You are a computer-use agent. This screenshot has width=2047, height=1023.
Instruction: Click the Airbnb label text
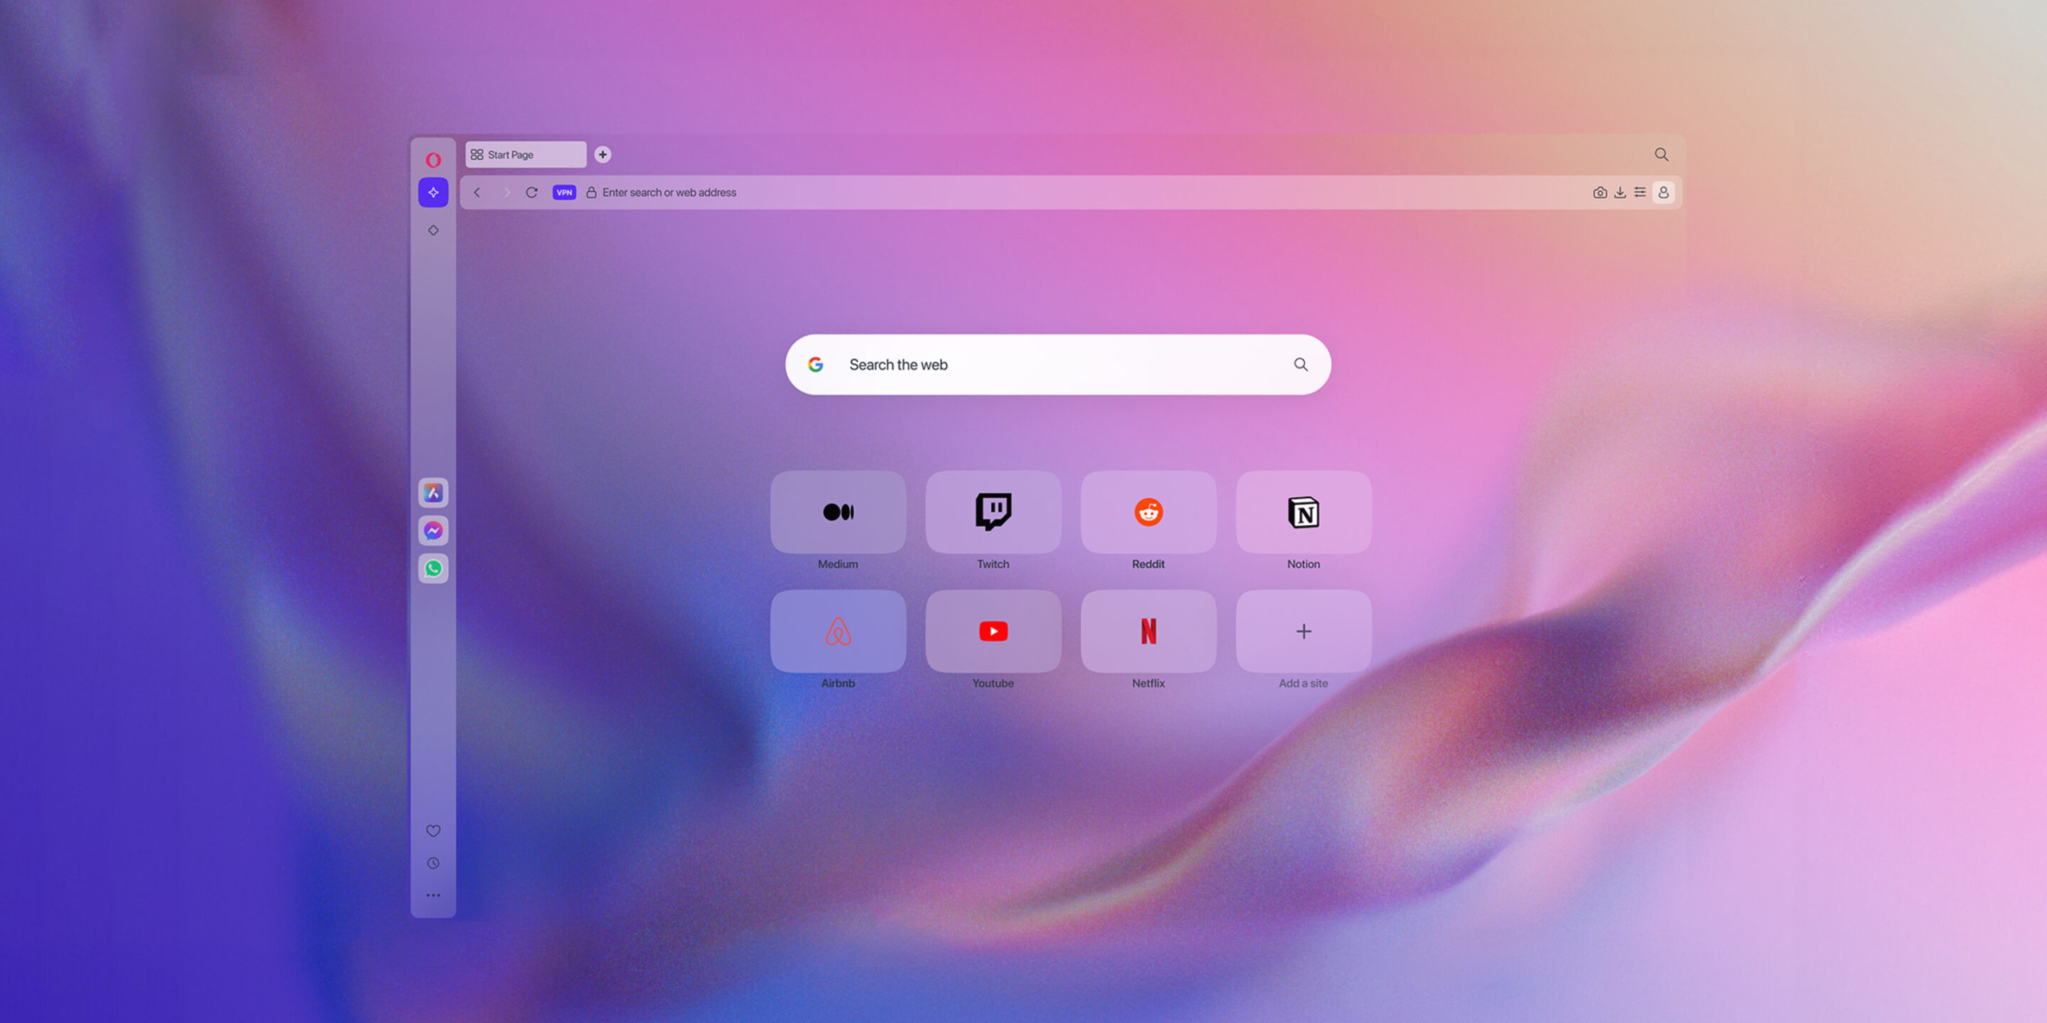838,683
